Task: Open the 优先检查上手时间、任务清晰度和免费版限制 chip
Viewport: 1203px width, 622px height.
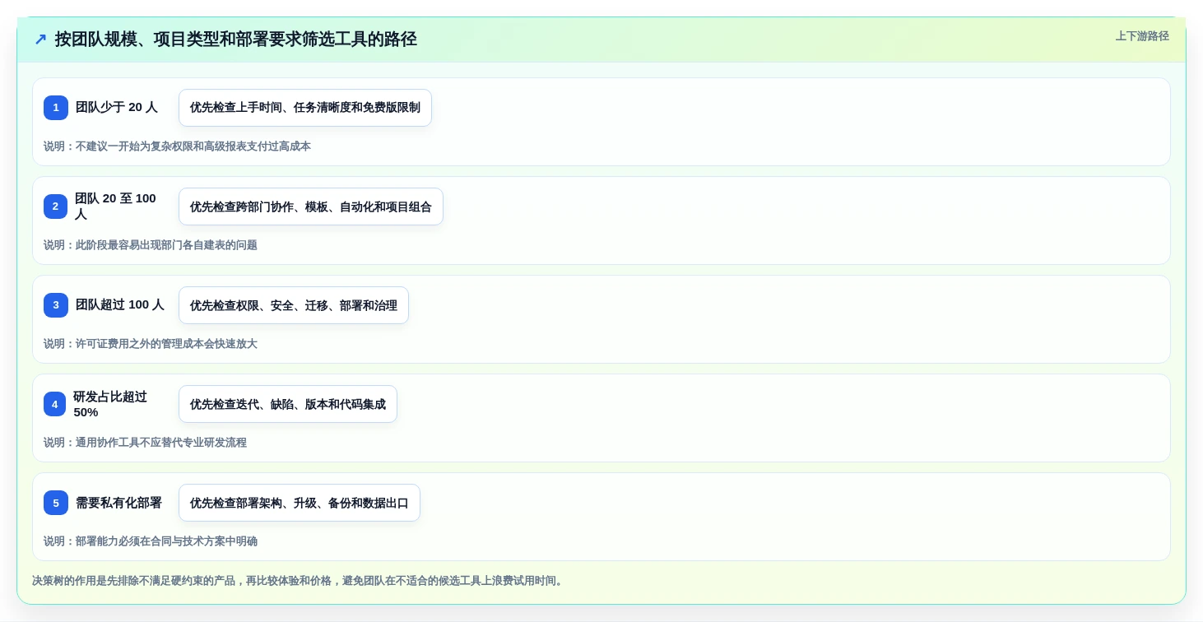Action: (305, 108)
